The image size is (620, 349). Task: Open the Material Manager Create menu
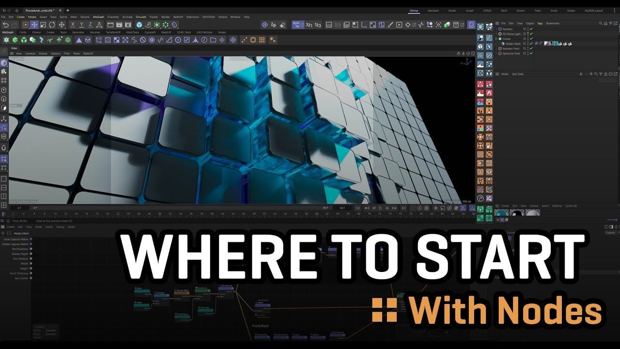click(505, 206)
